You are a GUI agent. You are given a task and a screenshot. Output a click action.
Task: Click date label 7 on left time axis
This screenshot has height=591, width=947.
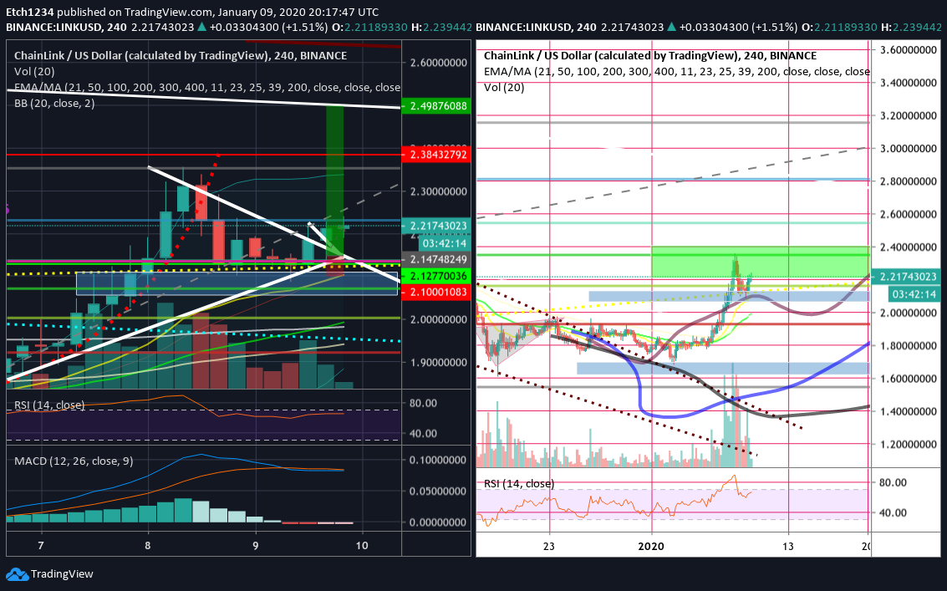click(x=41, y=545)
